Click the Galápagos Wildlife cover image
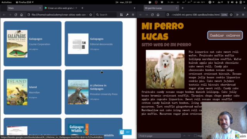247x139 pixels. 78,129
